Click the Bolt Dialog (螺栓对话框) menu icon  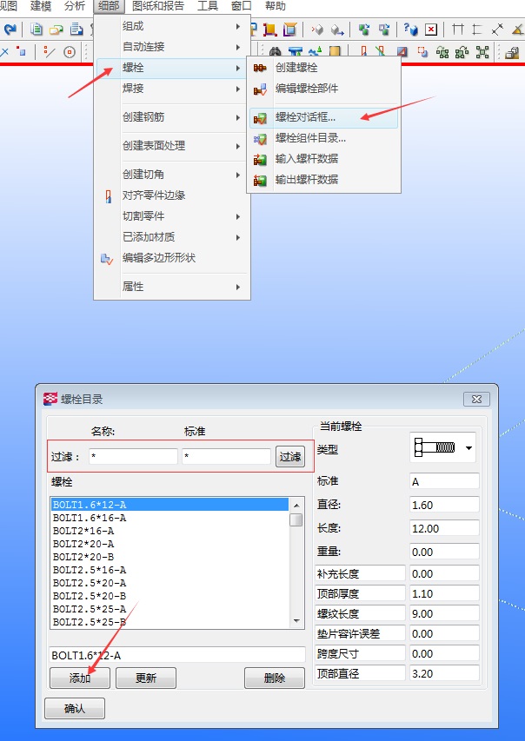pos(260,117)
